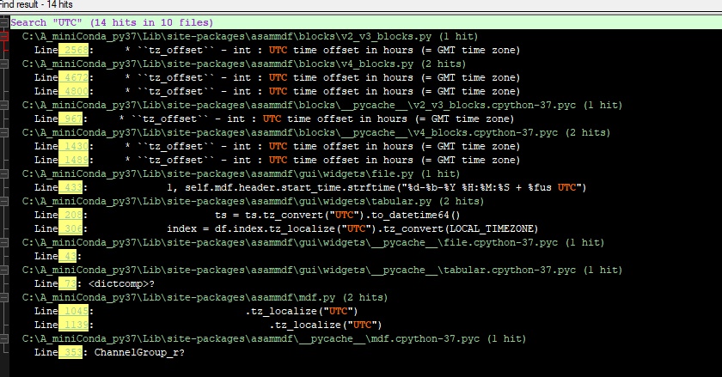Screen dimensions: 722x377
Task: Click the Find result - 14 hits title
Action: [36, 4]
